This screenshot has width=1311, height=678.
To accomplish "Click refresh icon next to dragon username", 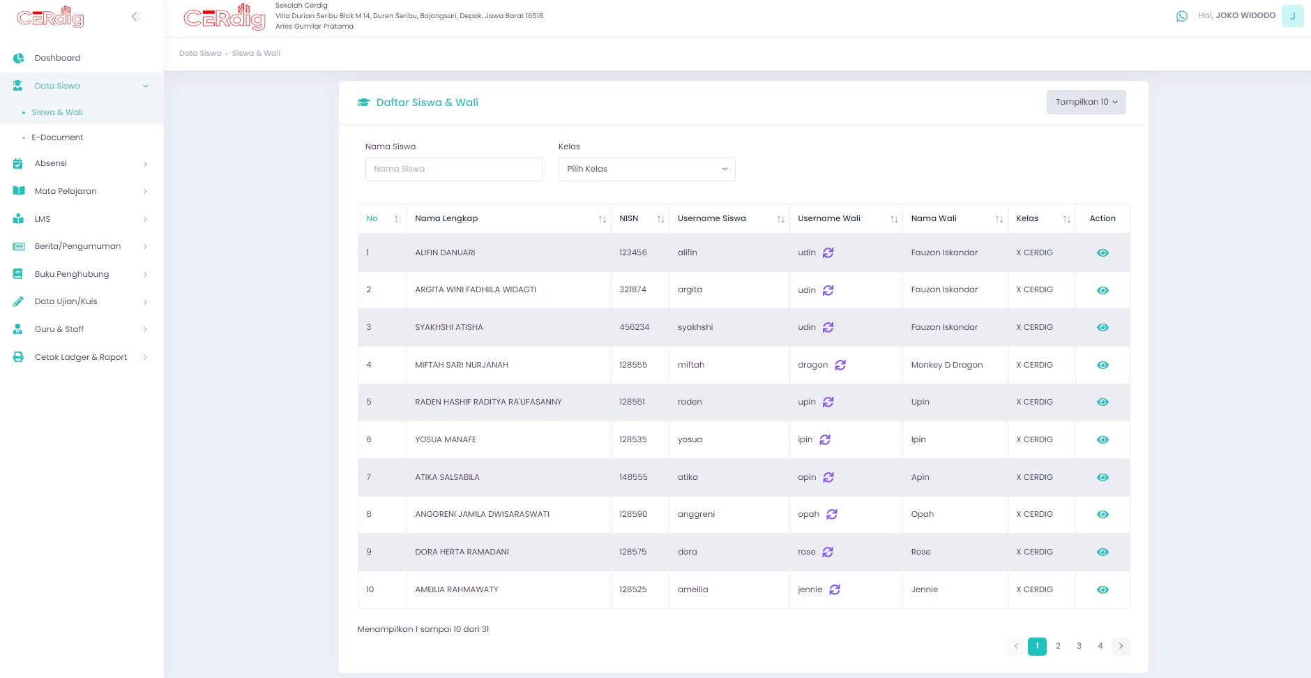I will tap(840, 365).
